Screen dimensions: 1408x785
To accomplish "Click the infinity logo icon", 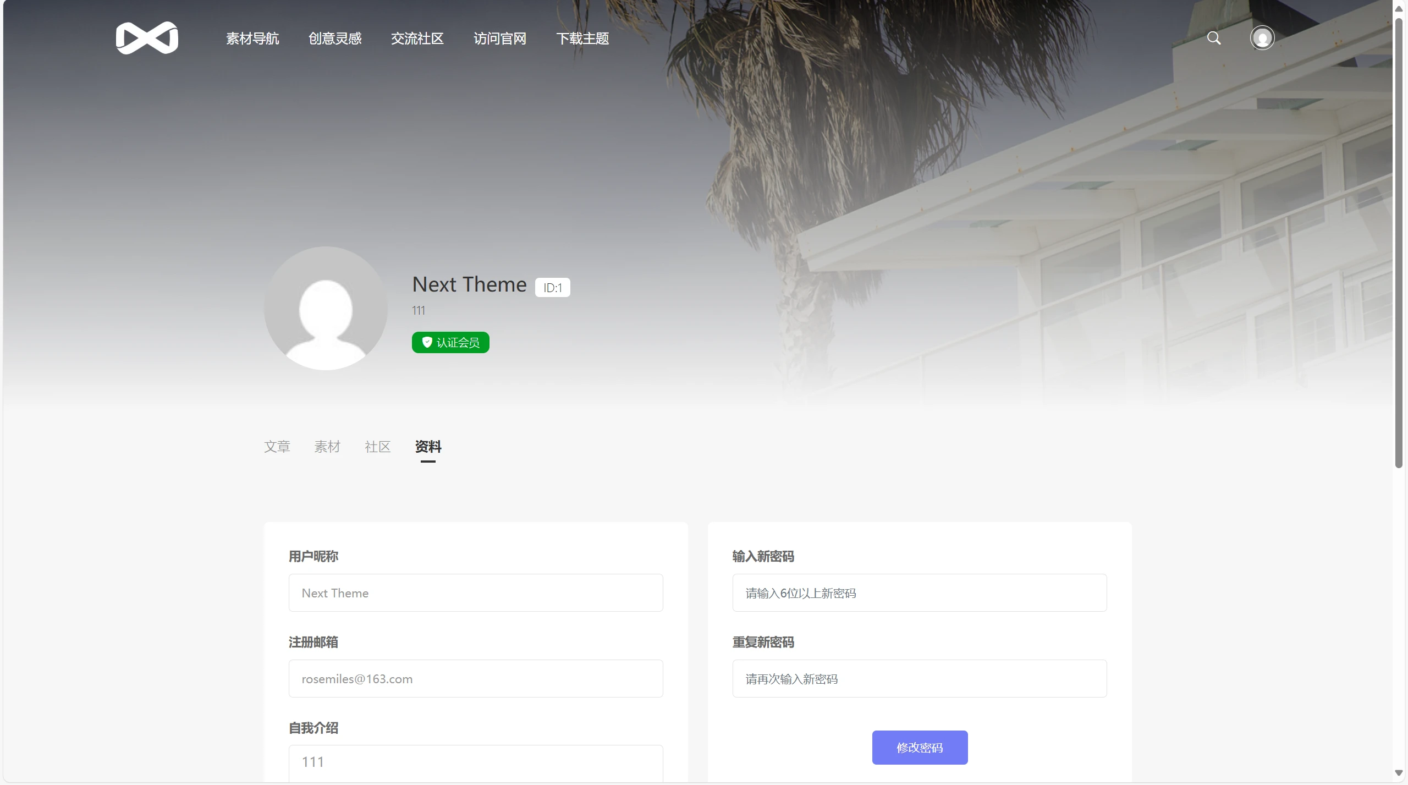I will (x=147, y=38).
